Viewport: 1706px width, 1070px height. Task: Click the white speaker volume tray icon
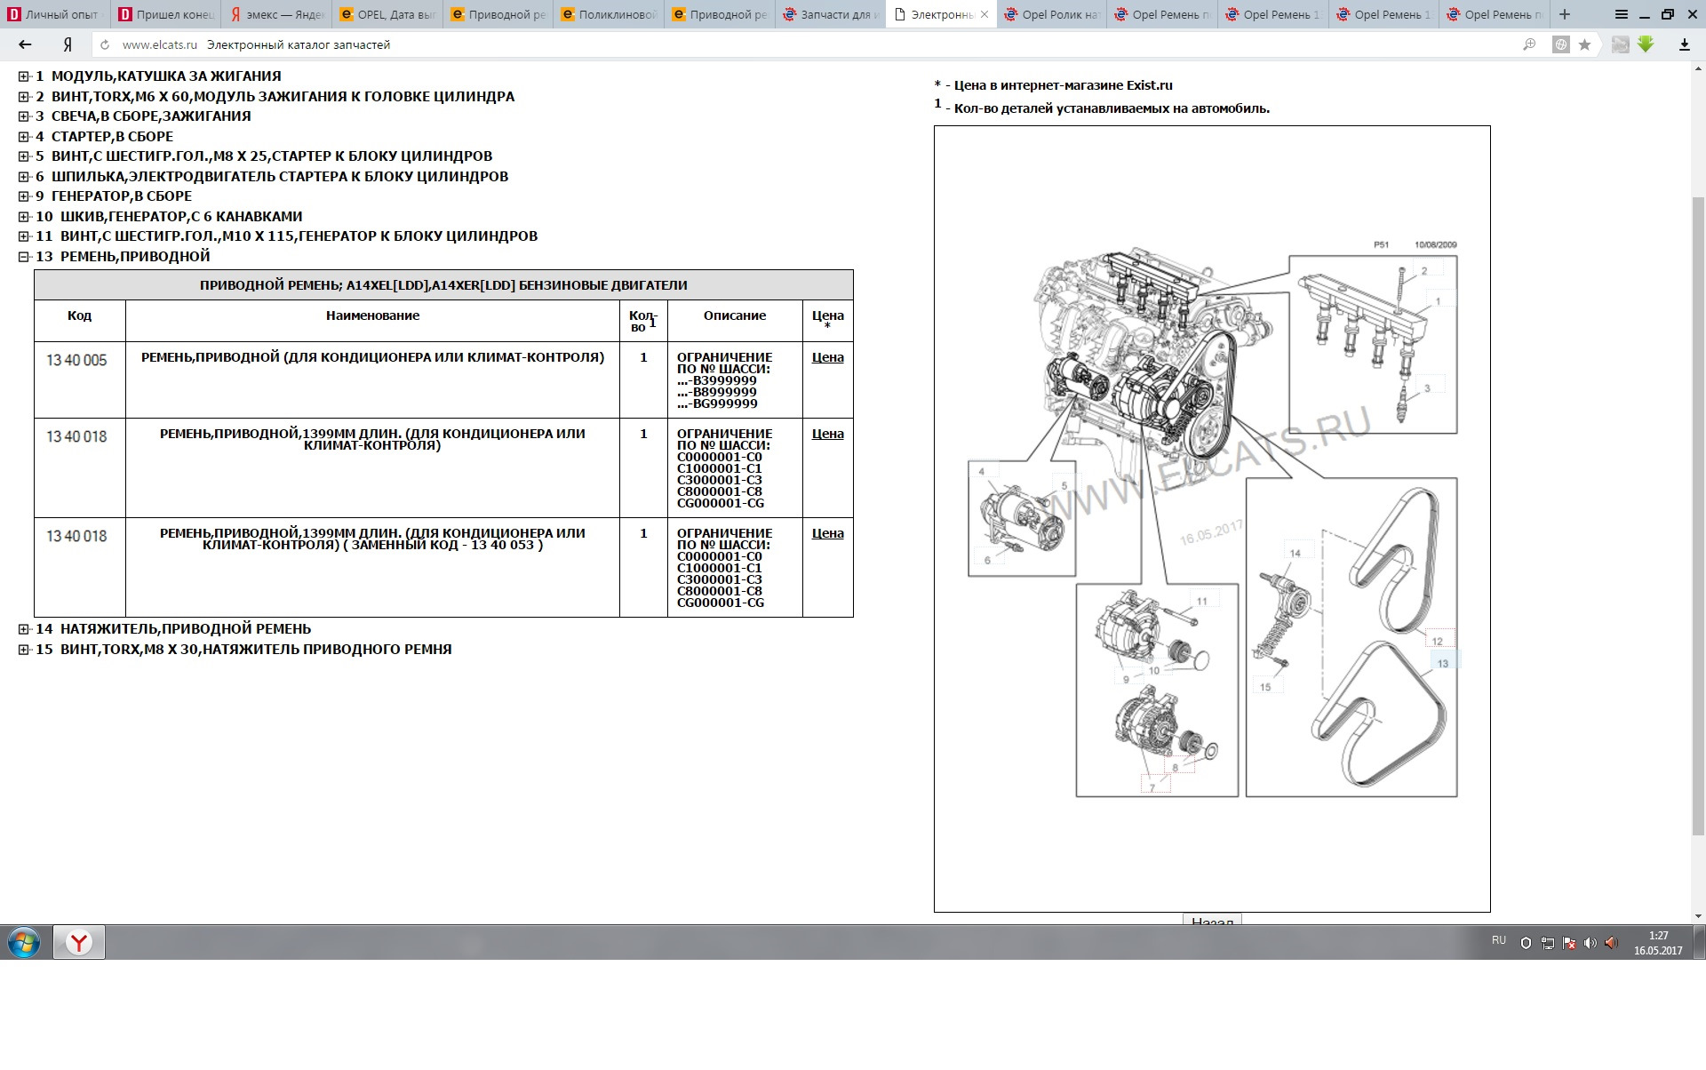tap(1590, 943)
